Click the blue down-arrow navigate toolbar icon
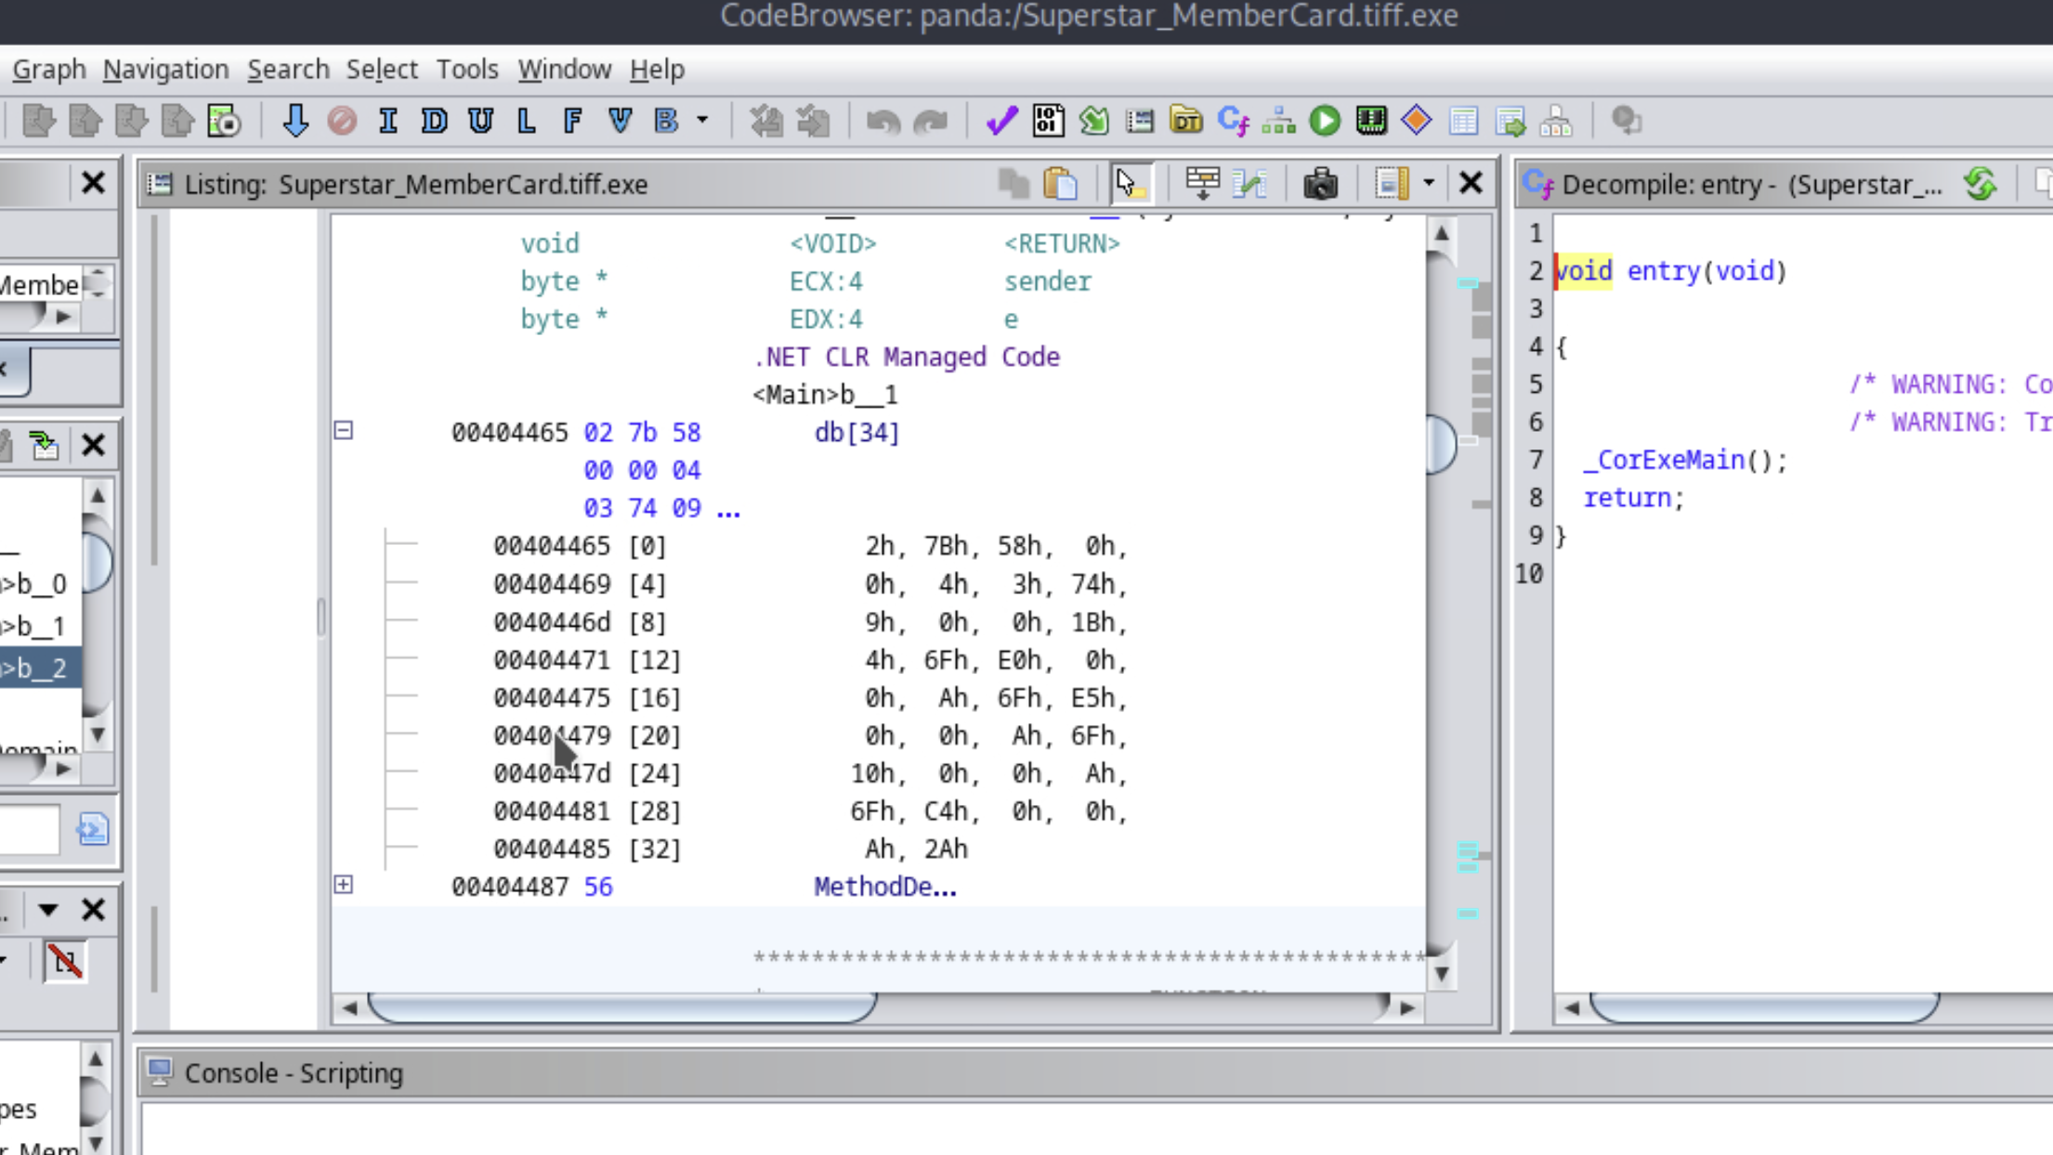The image size is (2053, 1155). [x=295, y=121]
